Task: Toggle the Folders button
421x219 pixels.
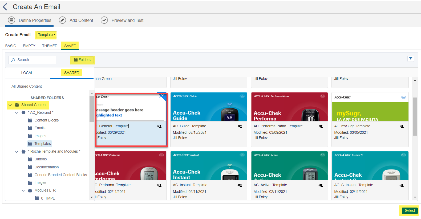Action: (82, 60)
